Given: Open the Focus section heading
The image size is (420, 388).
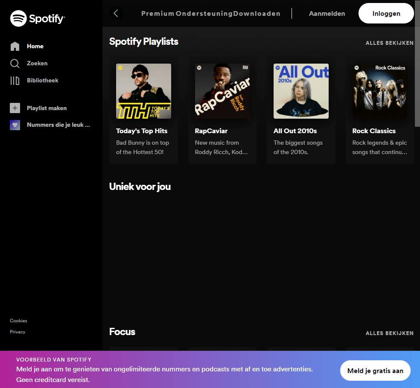Looking at the screenshot, I should pyautogui.click(x=122, y=332).
